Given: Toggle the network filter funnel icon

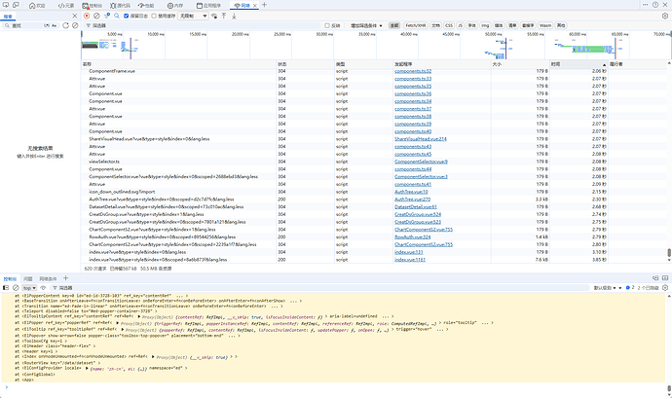Looking at the screenshot, I should (108, 16).
